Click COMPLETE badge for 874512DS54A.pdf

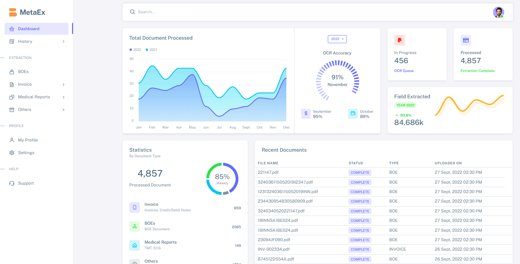point(360,259)
